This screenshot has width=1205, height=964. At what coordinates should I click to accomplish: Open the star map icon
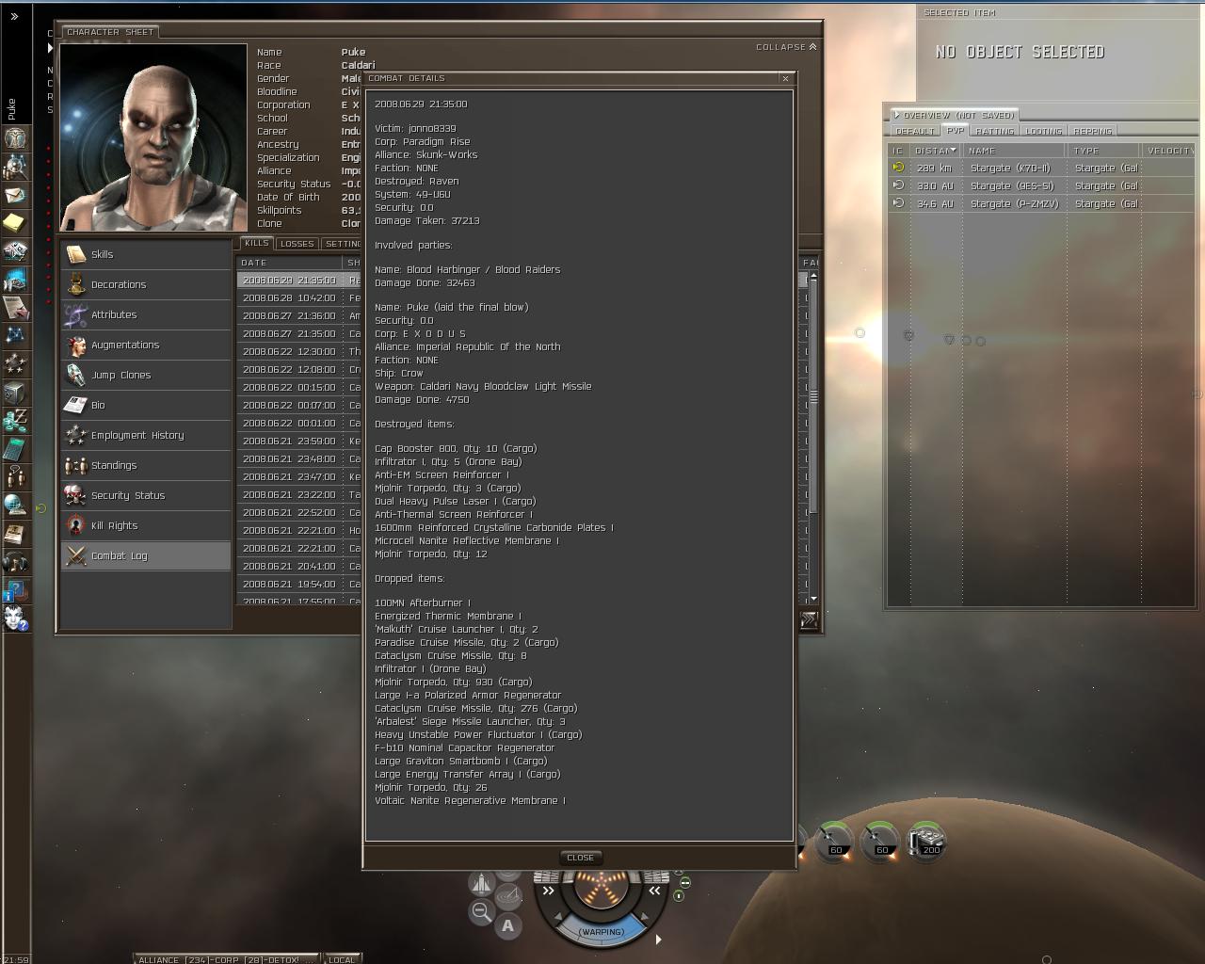(x=15, y=336)
